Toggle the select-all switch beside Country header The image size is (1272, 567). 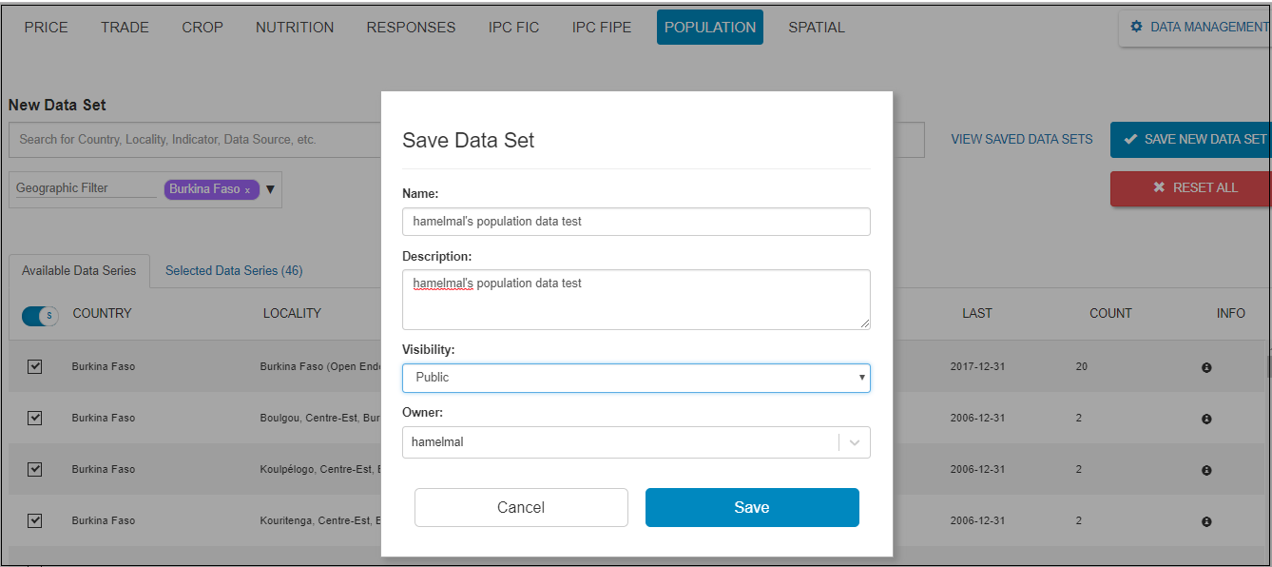[40, 315]
